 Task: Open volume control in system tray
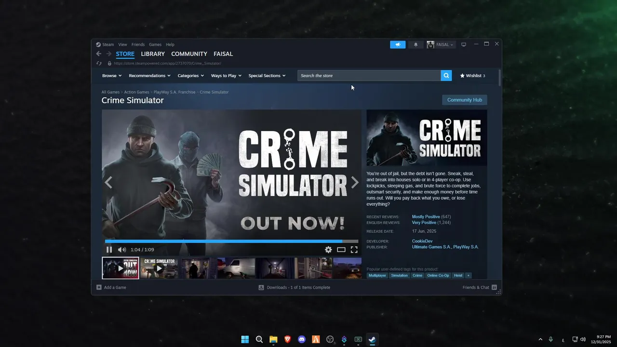(583, 339)
